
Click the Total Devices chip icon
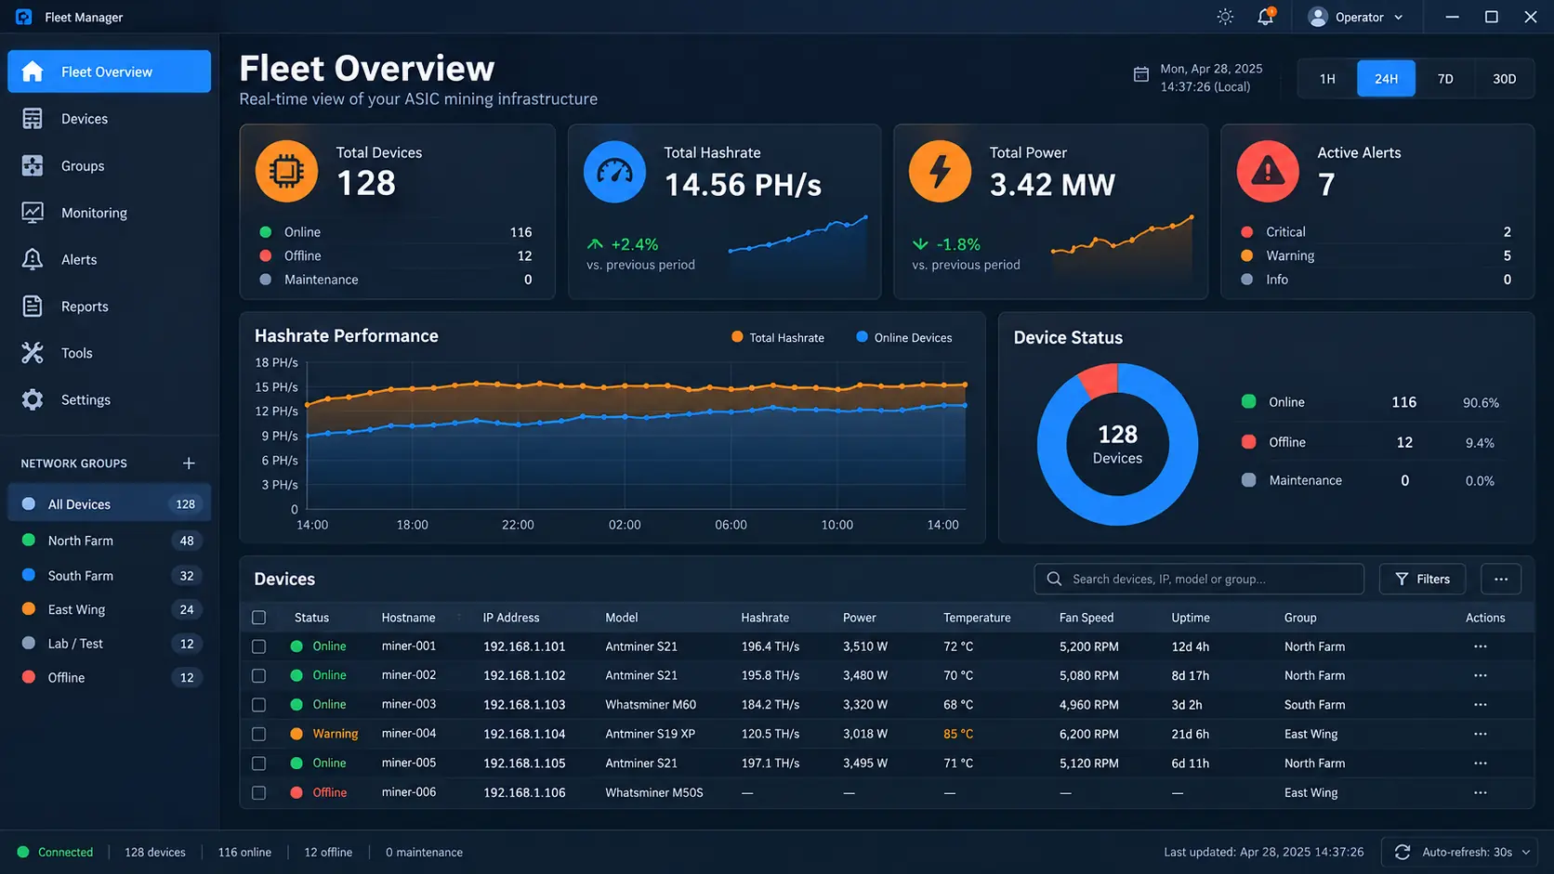pos(286,171)
